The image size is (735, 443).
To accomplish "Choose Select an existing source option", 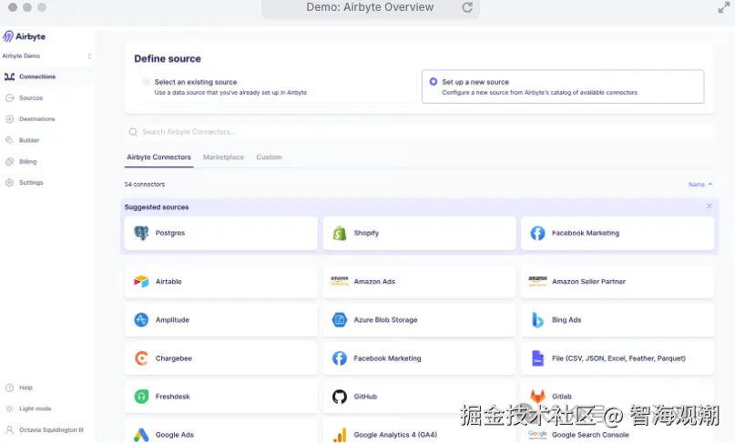I will (277, 86).
